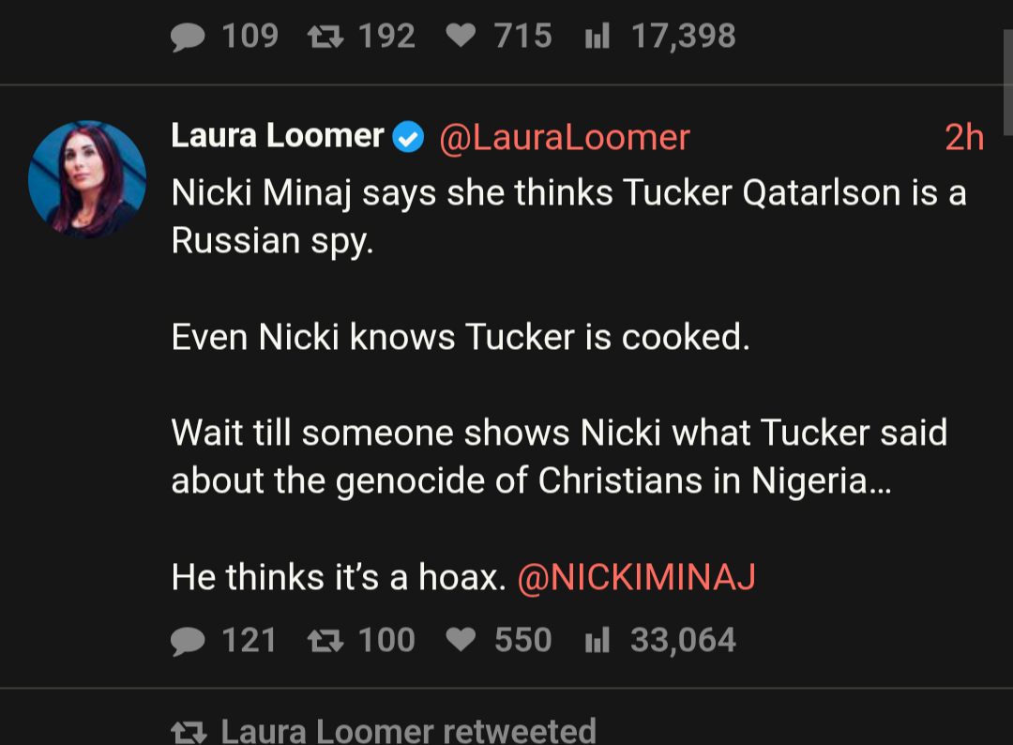The image size is (1013, 745).
Task: Click the 17,398 view count number
Action: [x=683, y=37]
